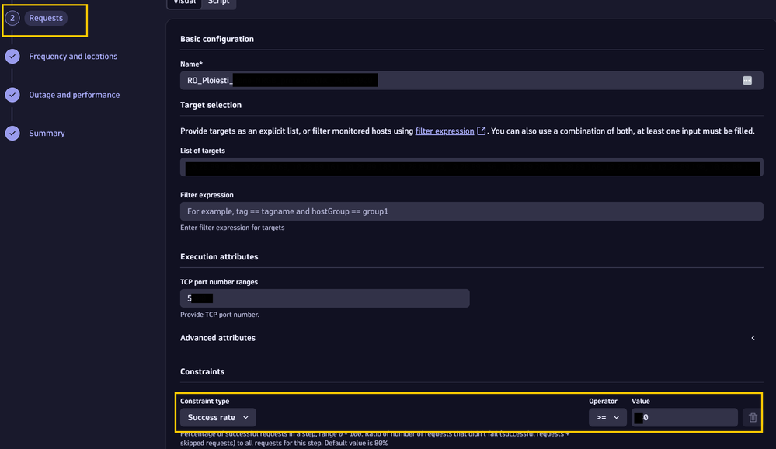776x449 pixels.
Task: Click the Summary step checkmark icon
Action: 12,133
